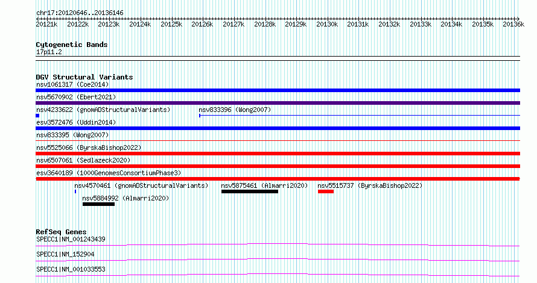
Task: Select the thin red nsv833395 line
Action: click(x=278, y=140)
